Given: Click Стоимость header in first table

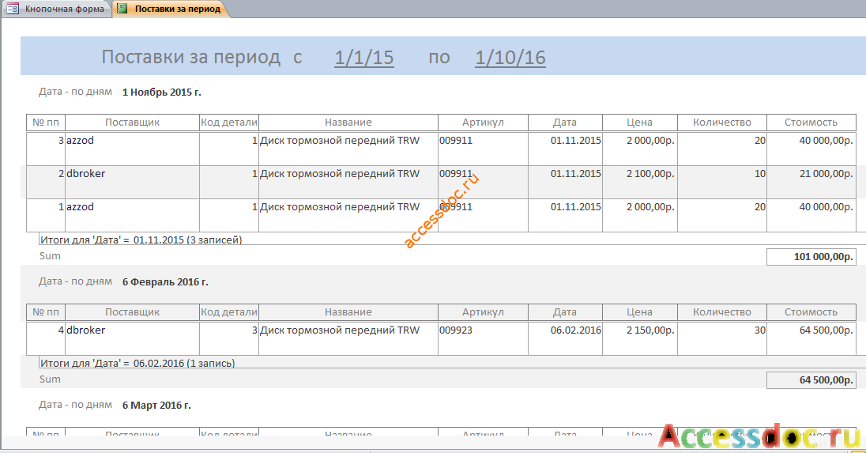Looking at the screenshot, I should (x=811, y=123).
